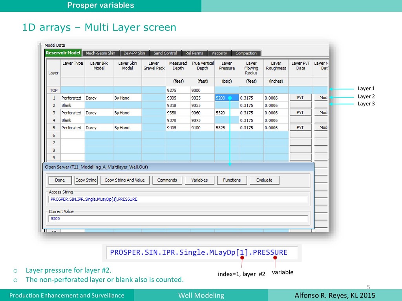Click the Current Value field showing 5200

tap(178, 219)
